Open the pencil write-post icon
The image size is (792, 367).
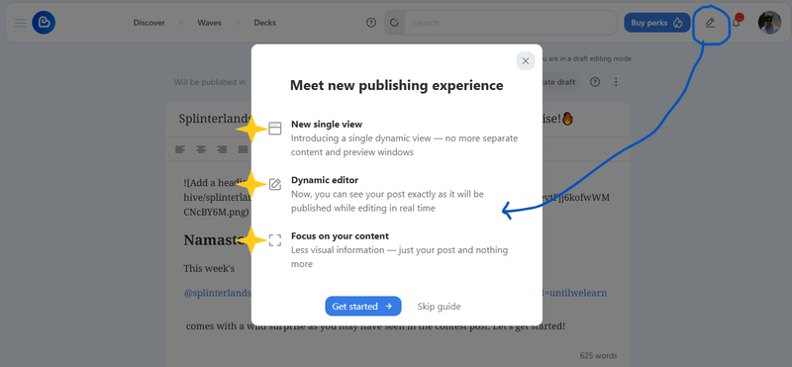[710, 23]
